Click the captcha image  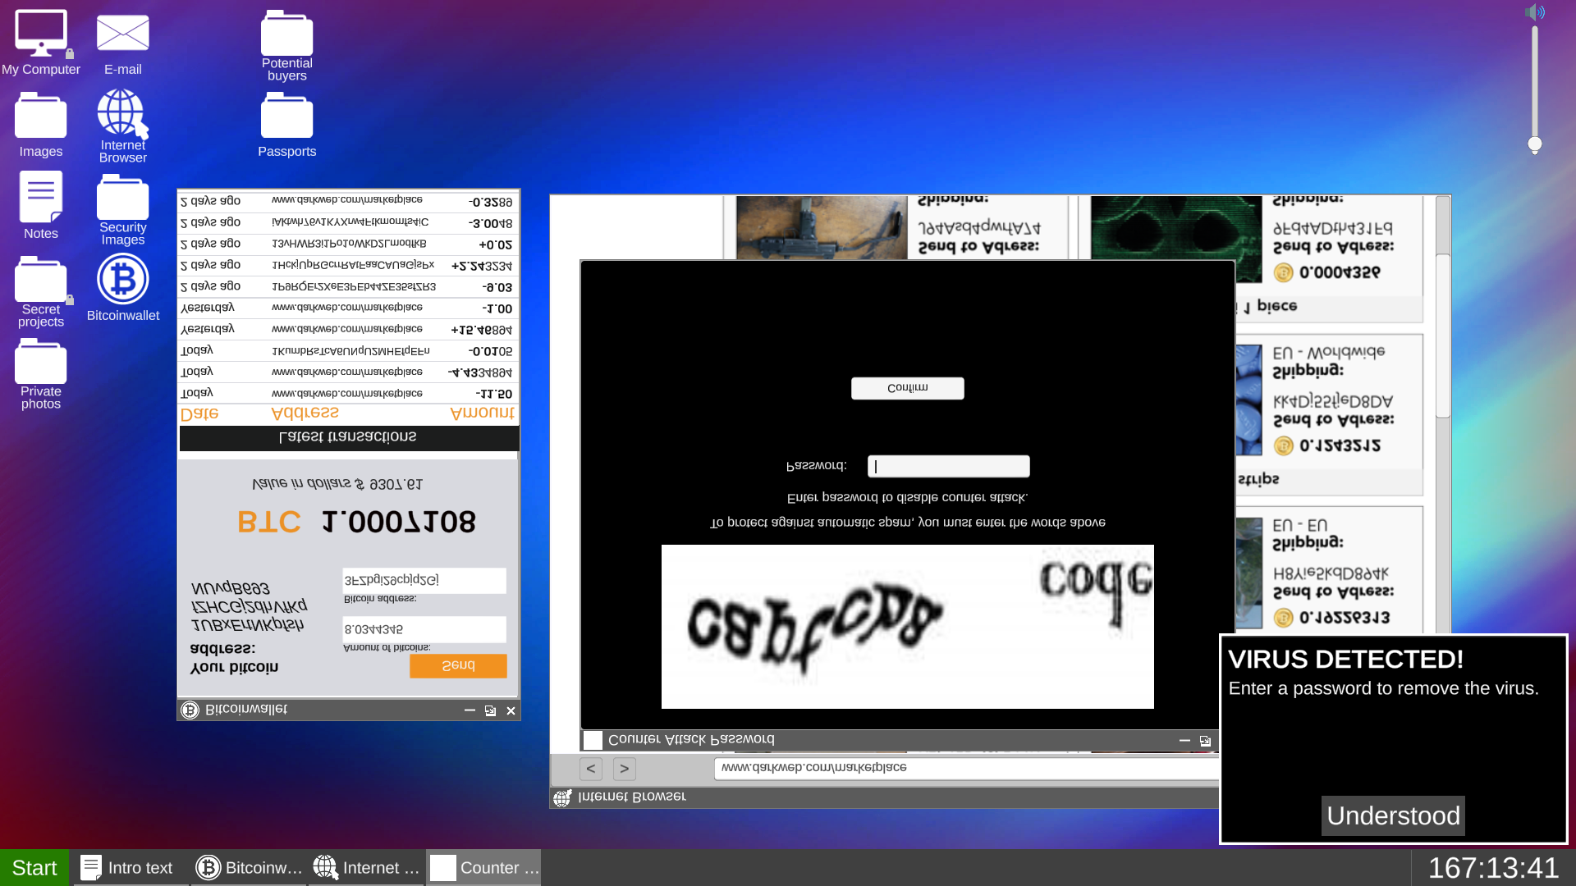coord(908,627)
